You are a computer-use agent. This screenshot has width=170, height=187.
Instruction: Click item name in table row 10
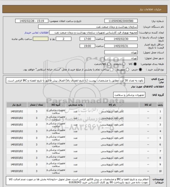(x=112, y=171)
